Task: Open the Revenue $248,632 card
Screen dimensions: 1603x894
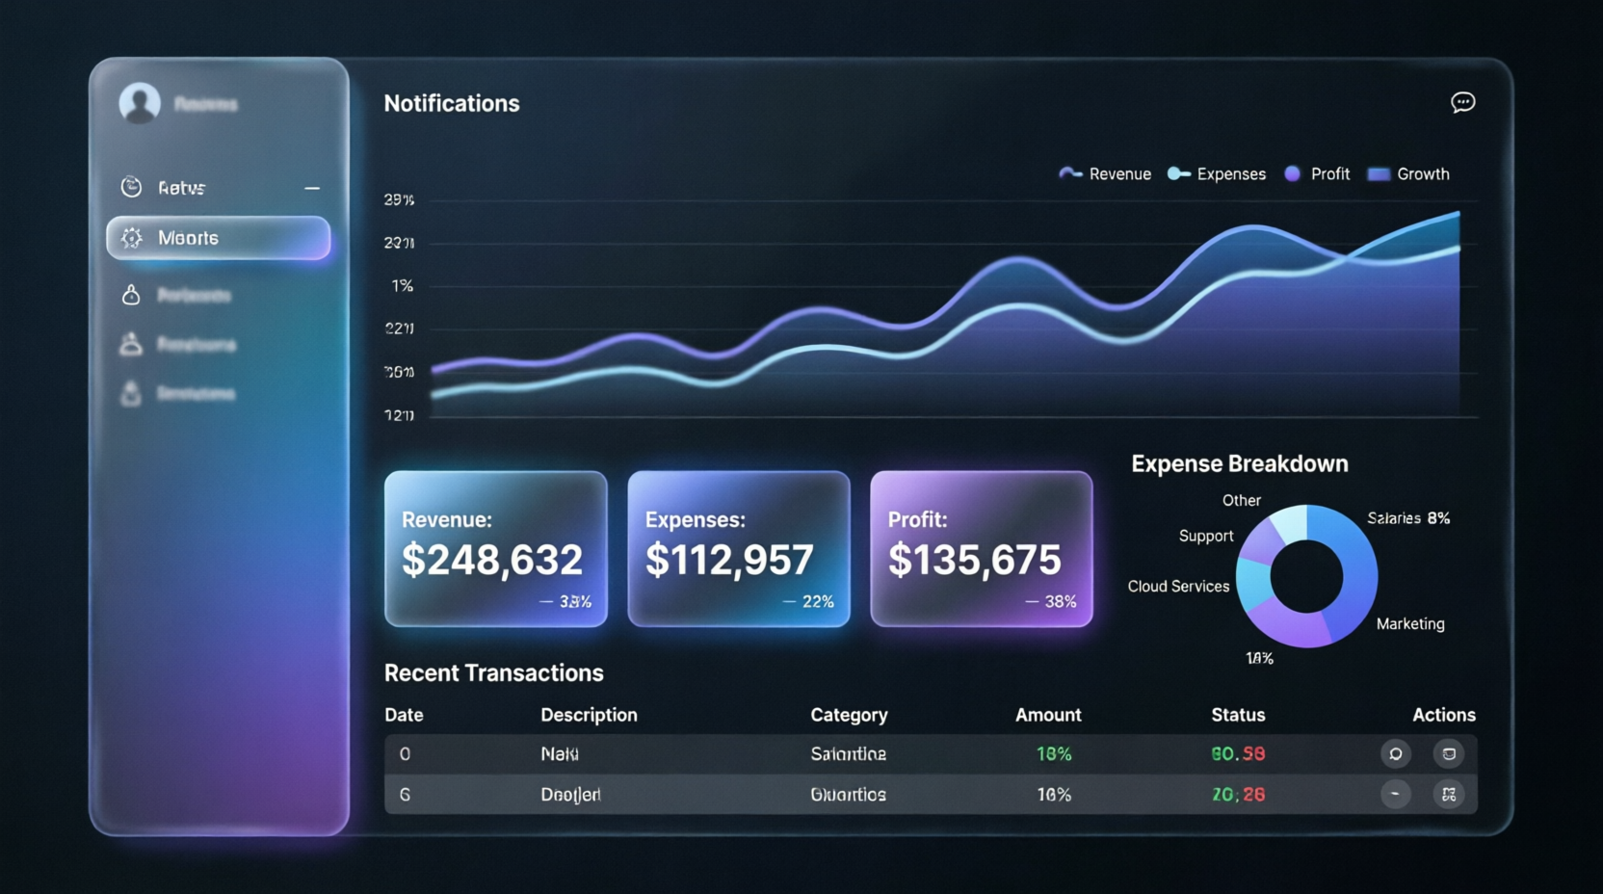Action: pos(496,549)
